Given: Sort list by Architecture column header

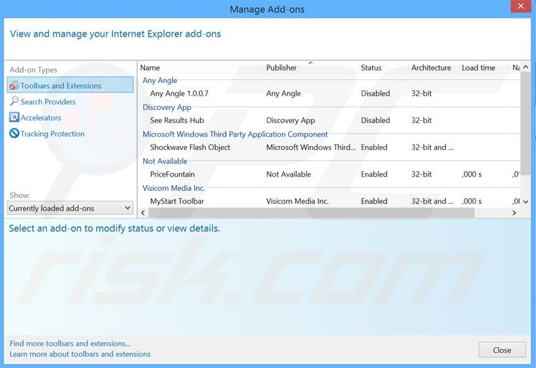Looking at the screenshot, I should 431,68.
